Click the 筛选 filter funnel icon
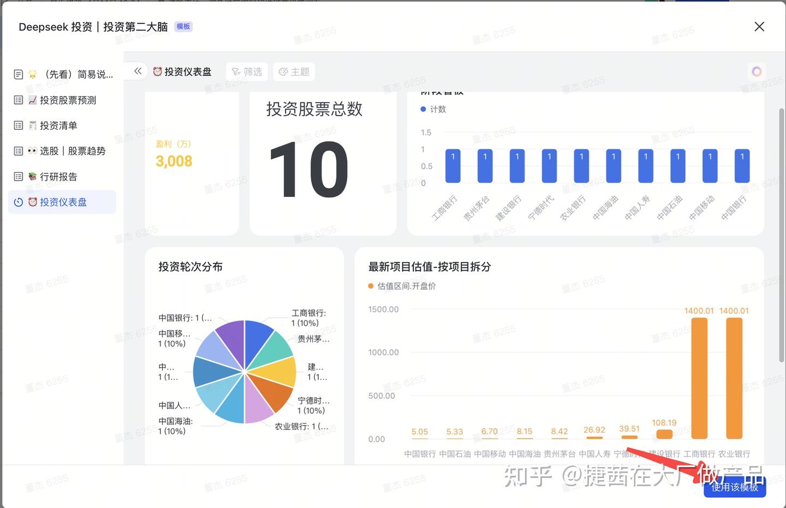786x508 pixels. (235, 71)
